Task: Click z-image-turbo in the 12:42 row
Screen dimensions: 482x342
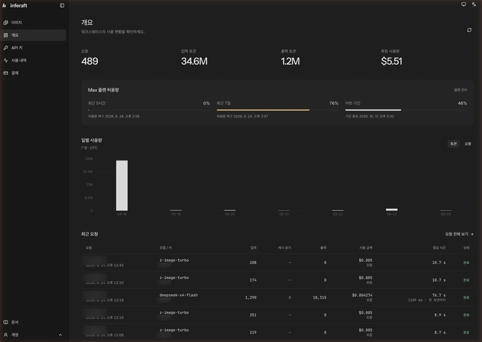Action: 174,260
